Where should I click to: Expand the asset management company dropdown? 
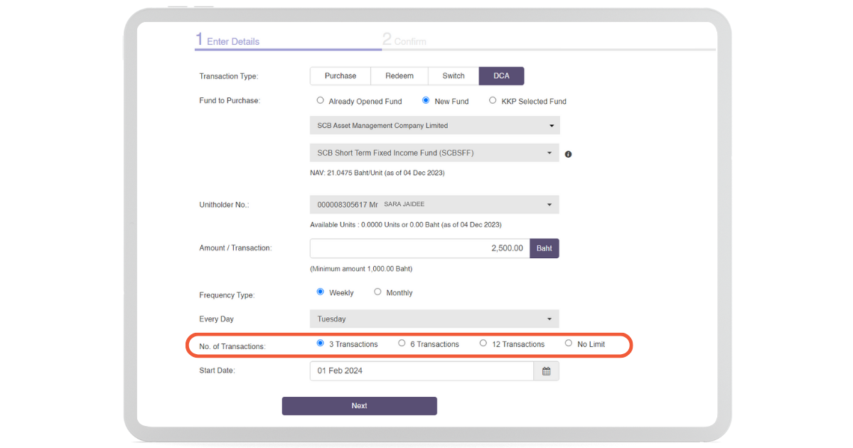click(434, 126)
